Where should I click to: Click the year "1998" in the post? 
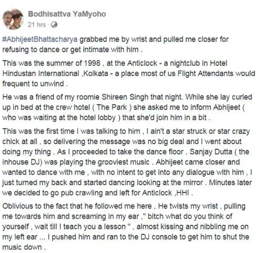92,63
